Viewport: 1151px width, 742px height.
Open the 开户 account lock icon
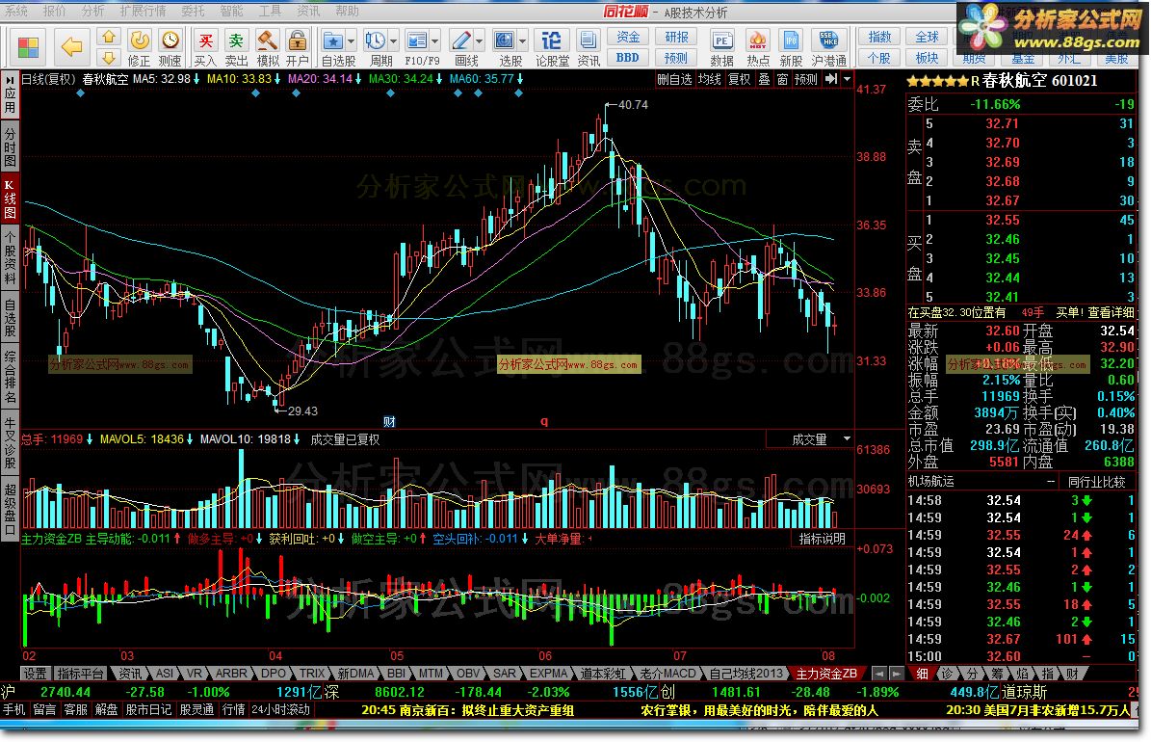(x=298, y=48)
